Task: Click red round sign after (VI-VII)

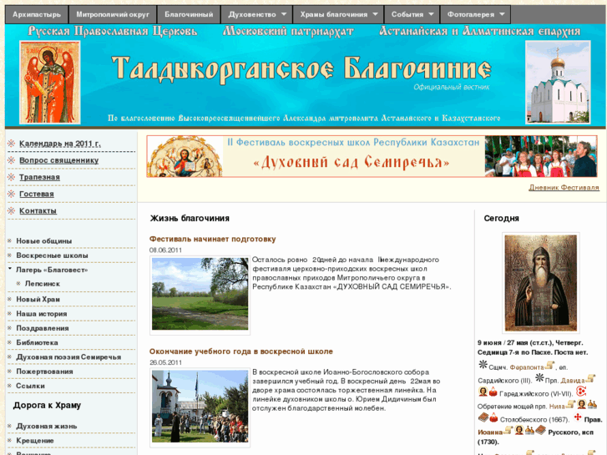Action: pyautogui.click(x=581, y=391)
